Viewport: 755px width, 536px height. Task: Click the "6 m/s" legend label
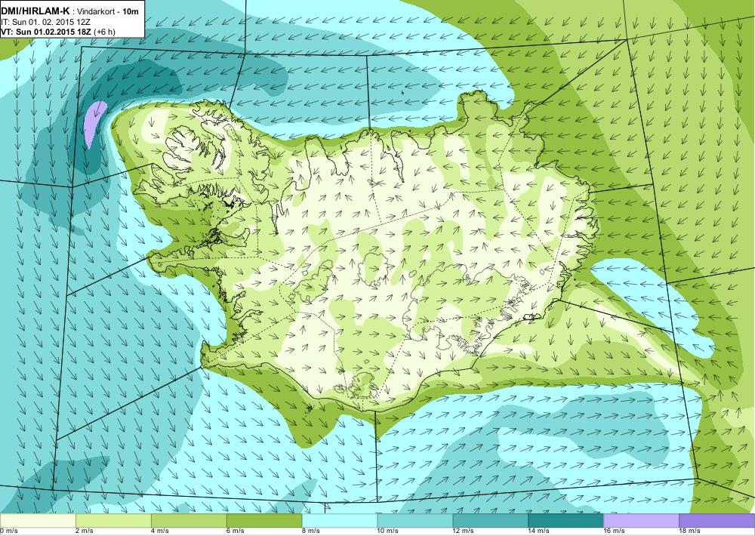coord(236,531)
